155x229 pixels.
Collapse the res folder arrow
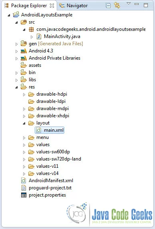coord(17,87)
